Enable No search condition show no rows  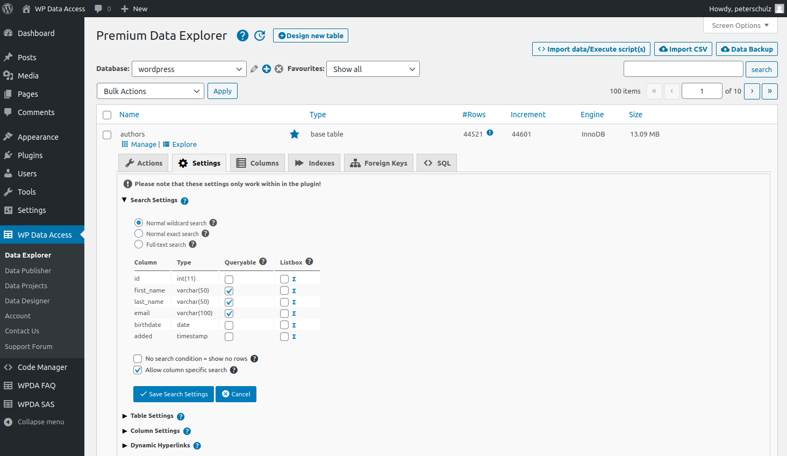[138, 359]
